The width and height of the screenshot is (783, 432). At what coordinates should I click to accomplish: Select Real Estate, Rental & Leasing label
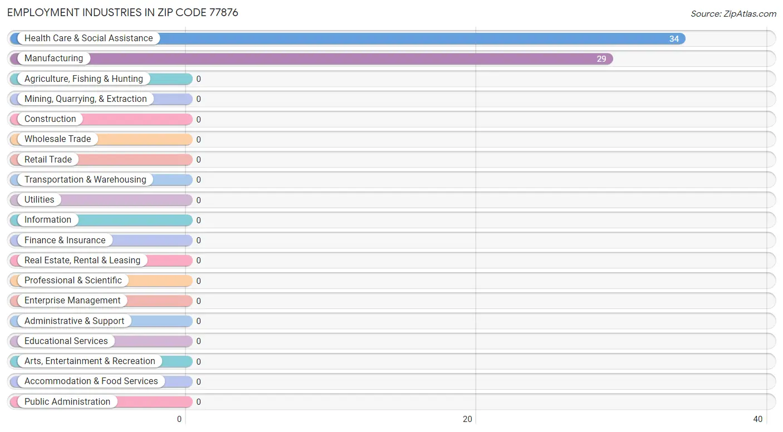82,261
